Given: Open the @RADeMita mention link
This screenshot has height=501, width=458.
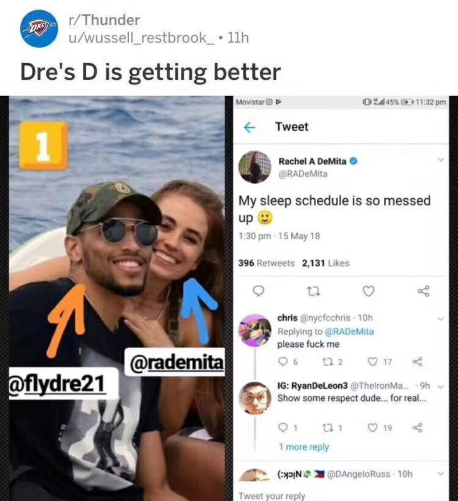Looking at the screenshot, I should 349,332.
